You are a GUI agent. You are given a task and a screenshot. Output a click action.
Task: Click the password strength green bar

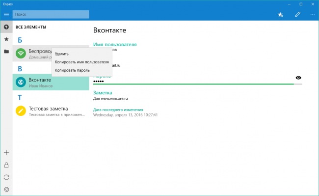[193, 84]
